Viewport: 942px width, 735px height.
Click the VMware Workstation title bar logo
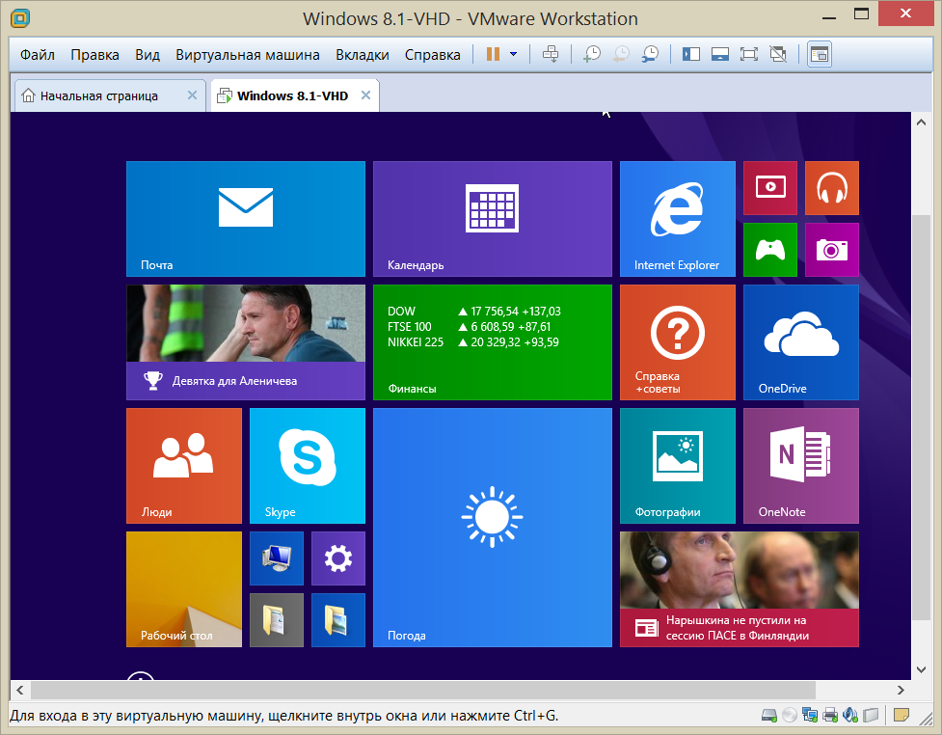click(x=20, y=18)
